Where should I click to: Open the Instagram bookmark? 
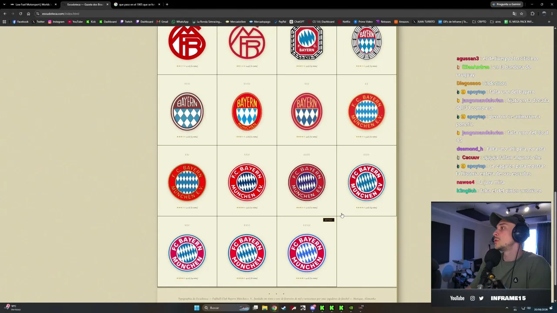coord(56,22)
